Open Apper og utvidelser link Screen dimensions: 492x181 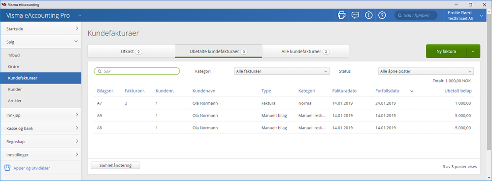pos(32,168)
